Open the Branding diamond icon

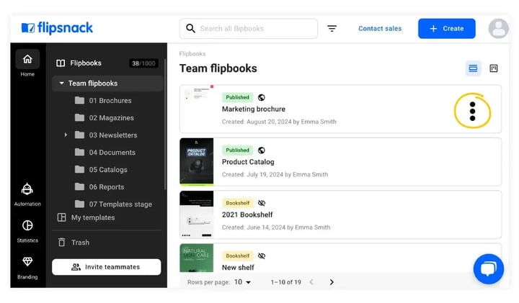tap(27, 261)
